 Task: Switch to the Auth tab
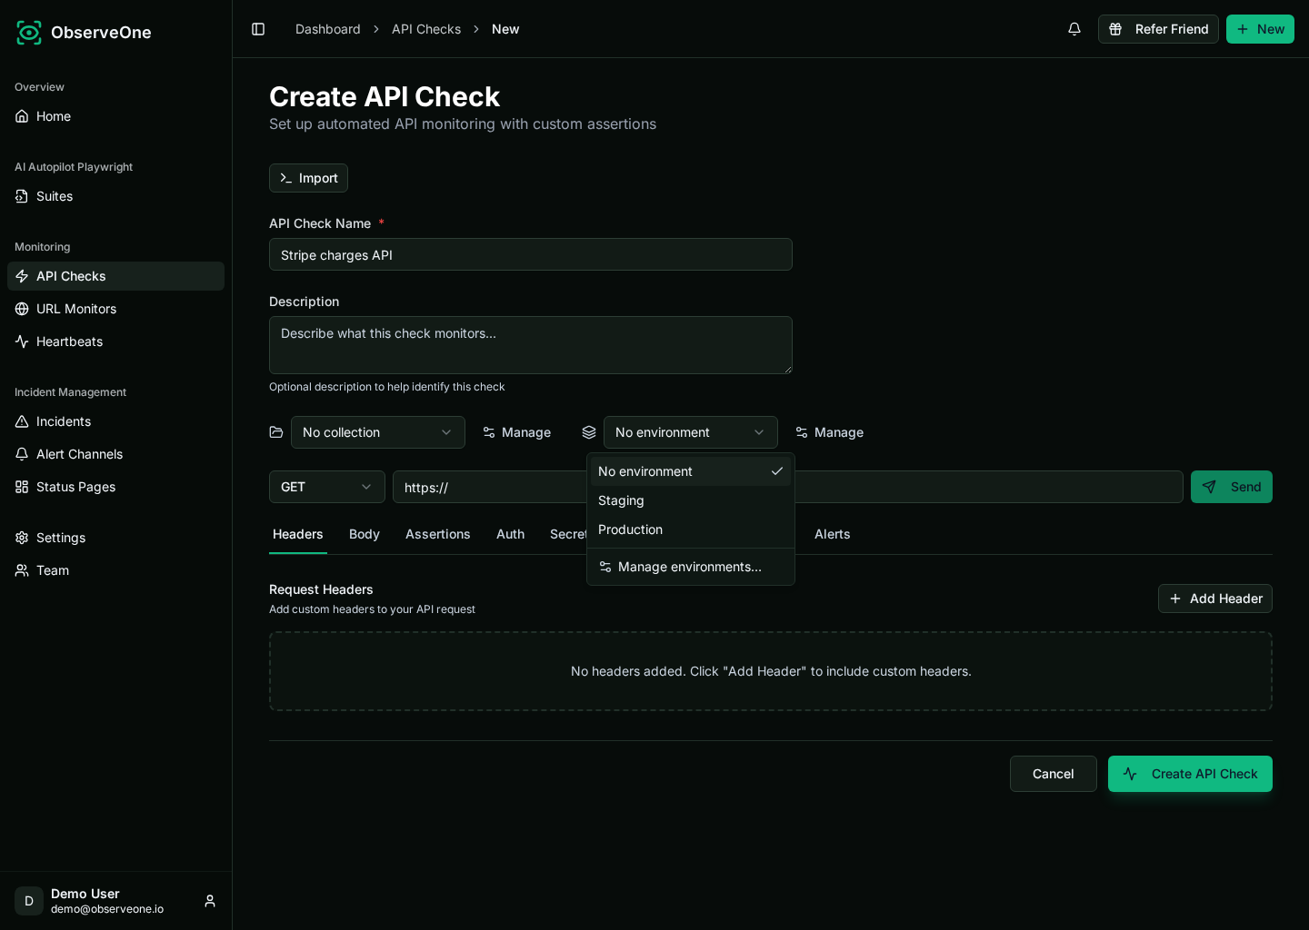[x=511, y=534]
